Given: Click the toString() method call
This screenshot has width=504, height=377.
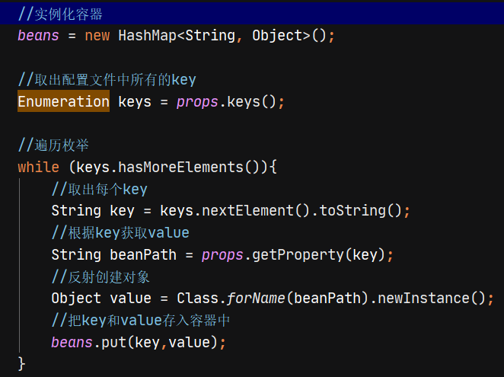Looking at the screenshot, I should coord(360,211).
